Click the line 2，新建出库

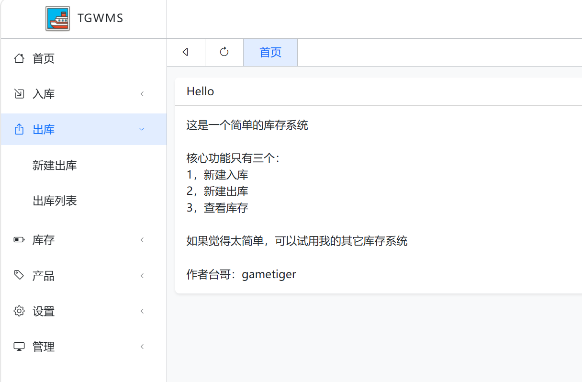(218, 191)
